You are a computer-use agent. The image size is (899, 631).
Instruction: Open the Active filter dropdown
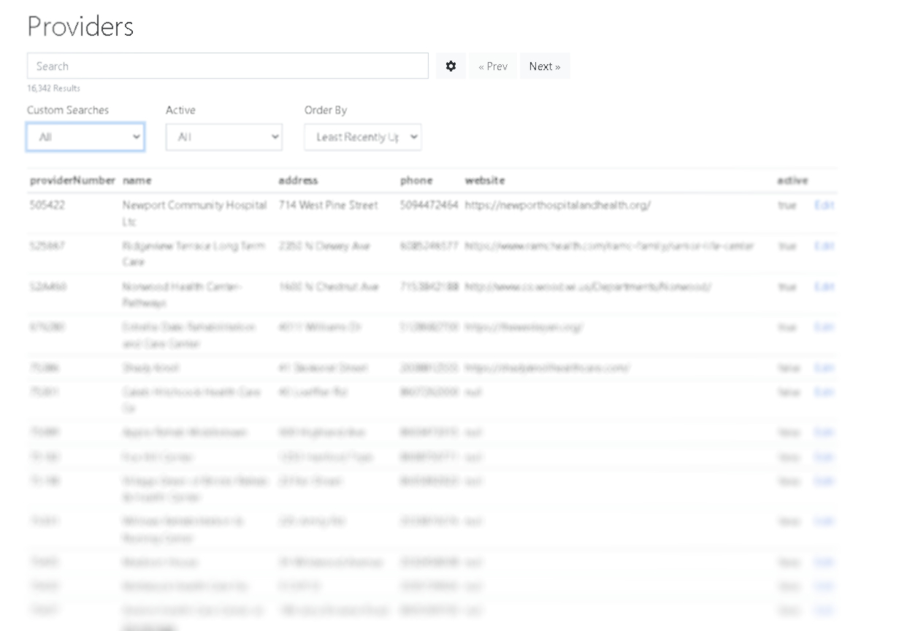[224, 137]
